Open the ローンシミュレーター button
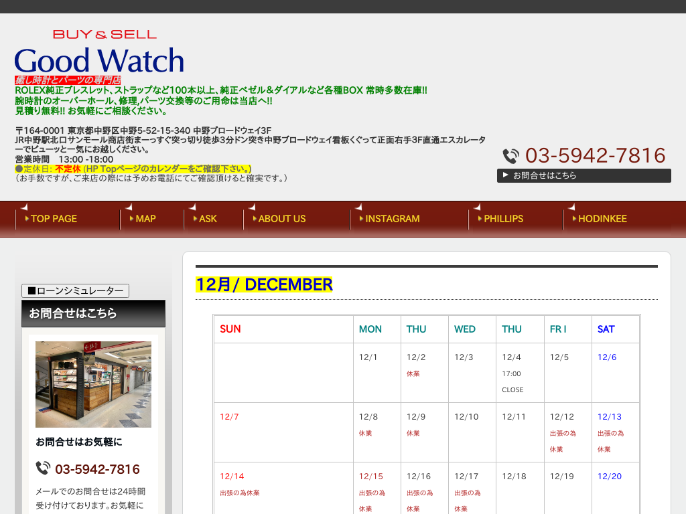Image resolution: width=686 pixels, height=514 pixels. pos(74,290)
